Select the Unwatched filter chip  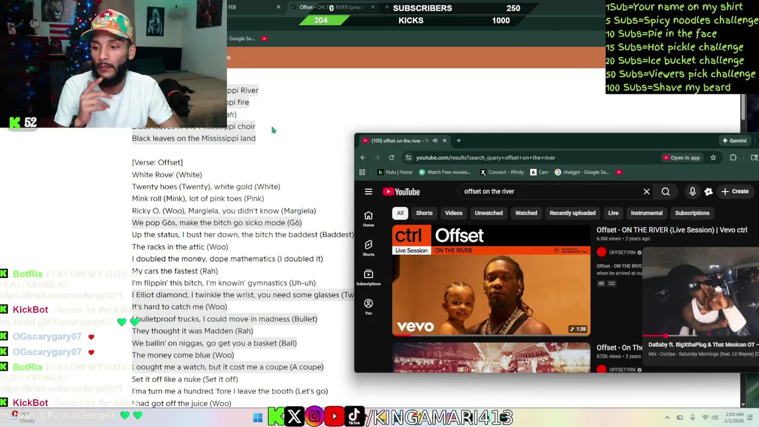coord(489,213)
